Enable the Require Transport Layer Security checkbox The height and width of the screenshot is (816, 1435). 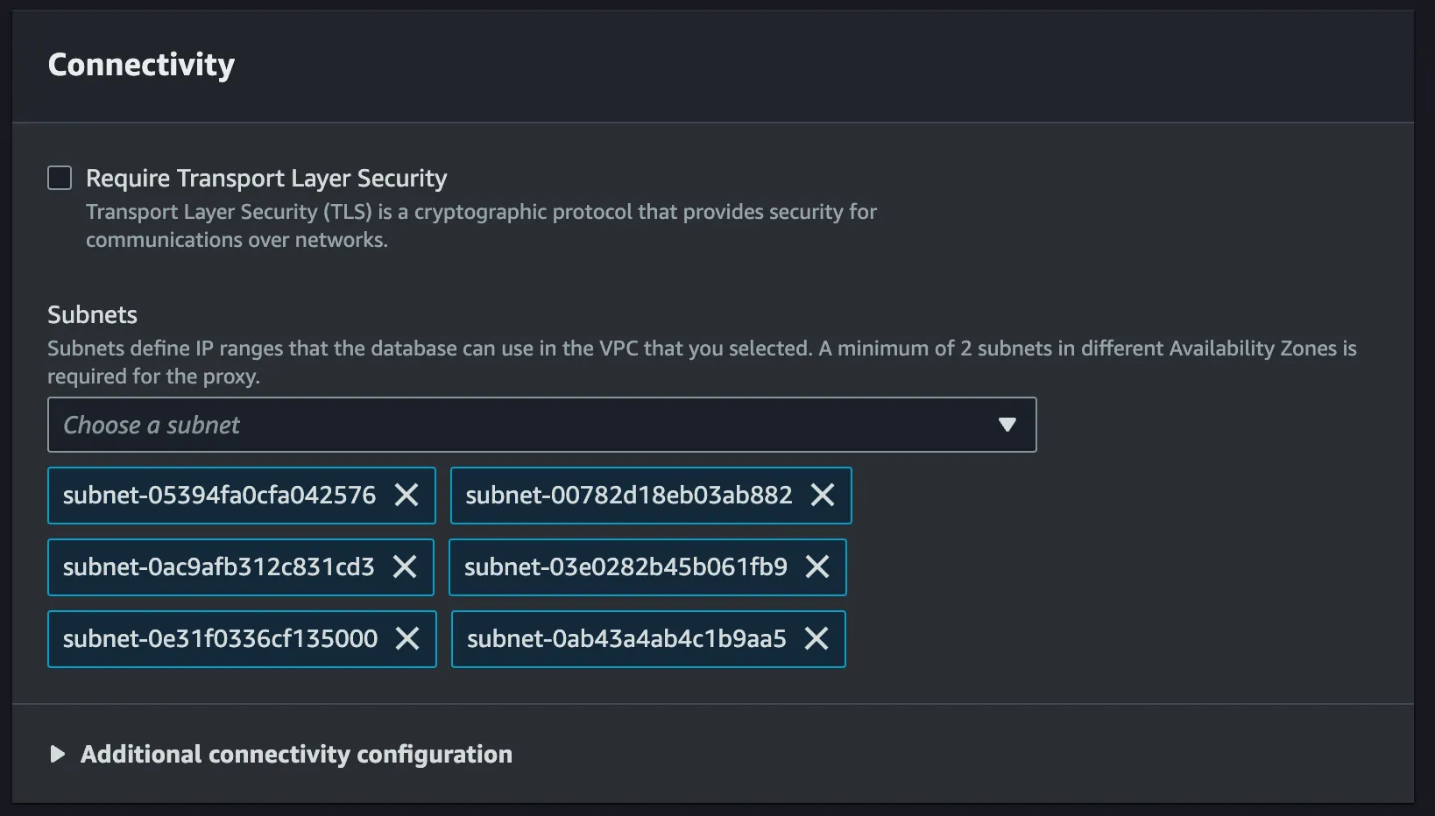(60, 179)
